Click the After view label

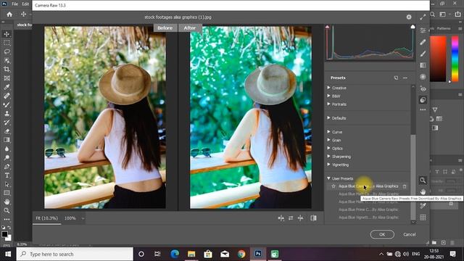[x=190, y=28]
